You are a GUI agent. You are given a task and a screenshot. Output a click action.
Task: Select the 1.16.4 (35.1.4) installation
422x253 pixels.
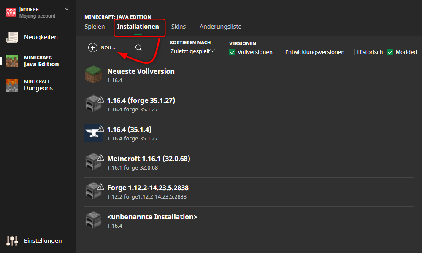(249, 134)
